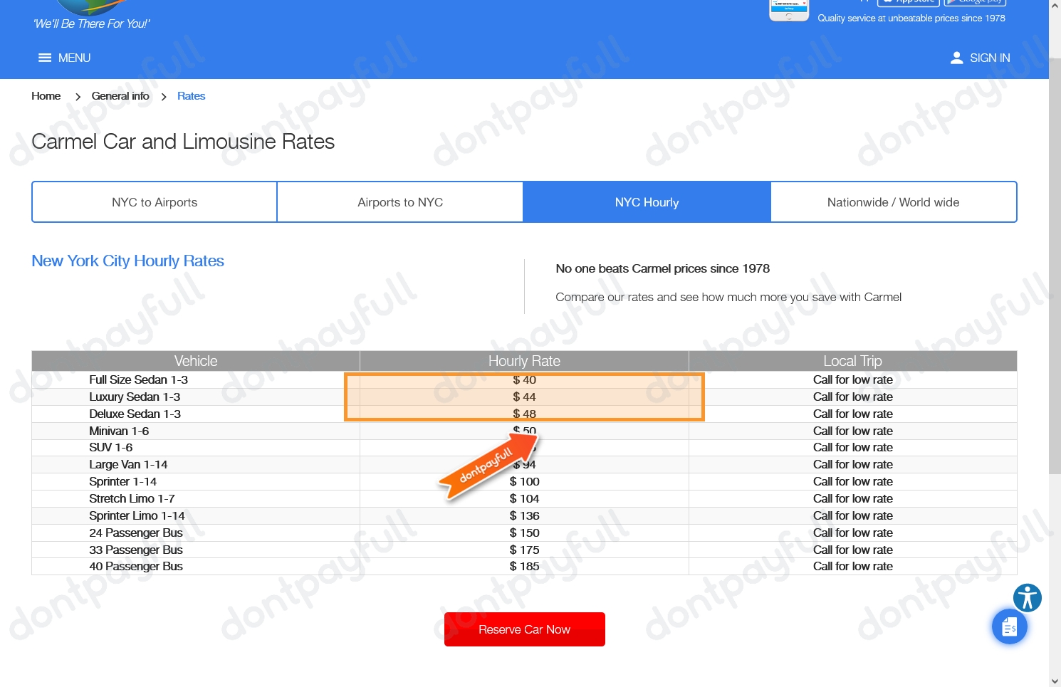Click the phone app preview image

[789, 10]
